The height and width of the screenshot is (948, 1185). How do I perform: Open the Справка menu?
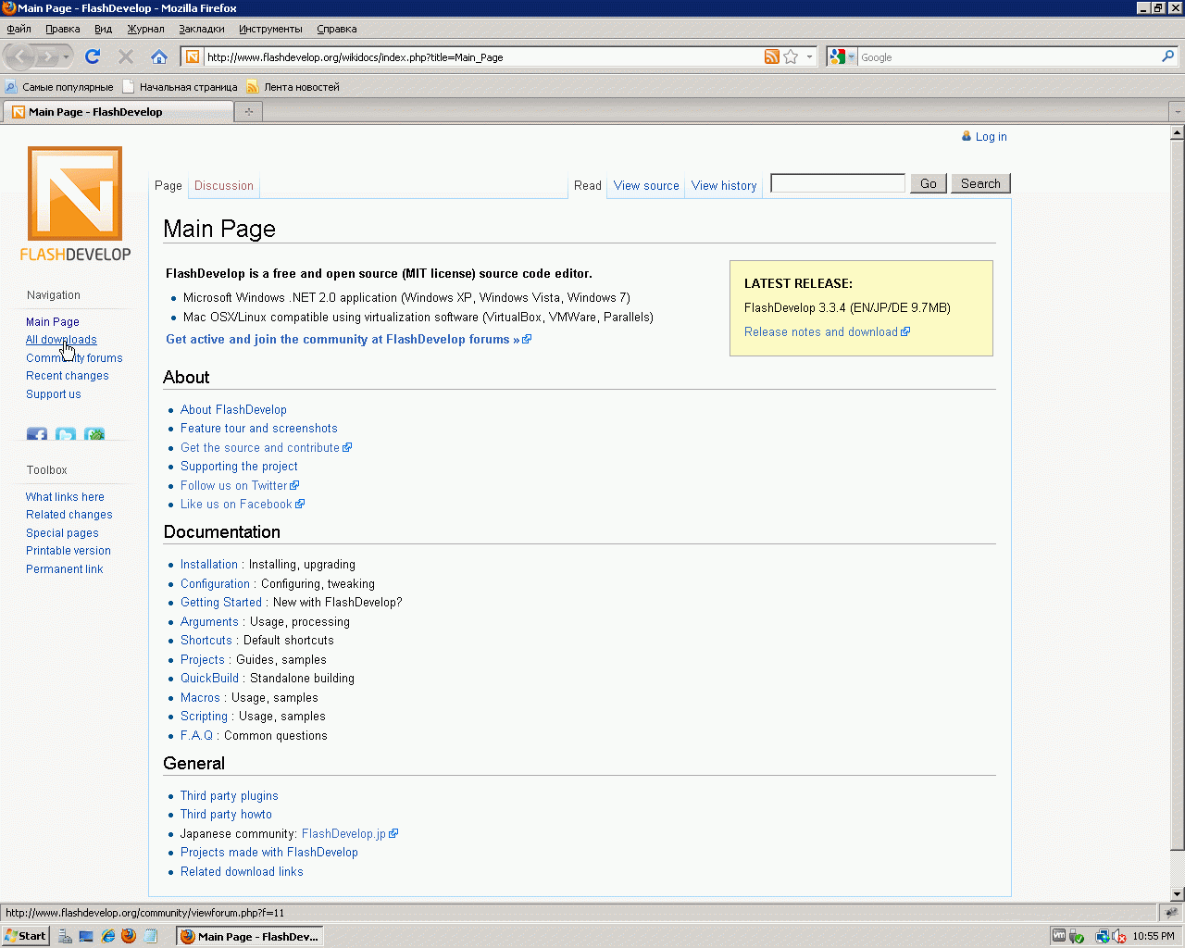pos(336,29)
